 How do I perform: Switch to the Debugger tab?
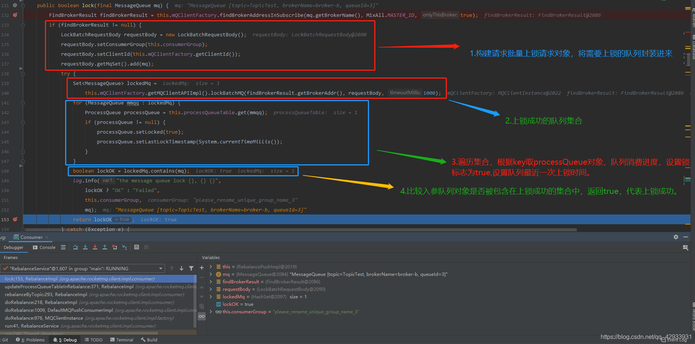(13, 247)
